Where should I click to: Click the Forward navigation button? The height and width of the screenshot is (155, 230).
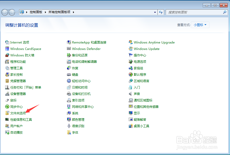(x=12, y=12)
